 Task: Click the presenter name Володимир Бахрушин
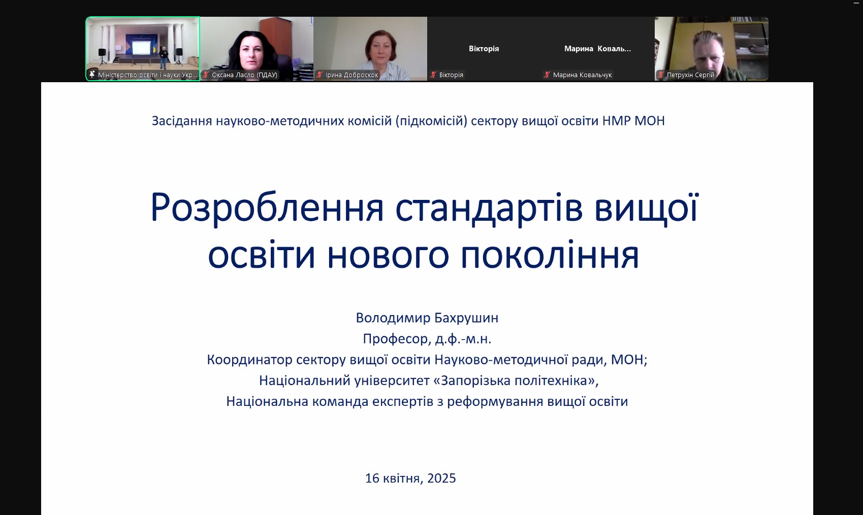point(427,318)
